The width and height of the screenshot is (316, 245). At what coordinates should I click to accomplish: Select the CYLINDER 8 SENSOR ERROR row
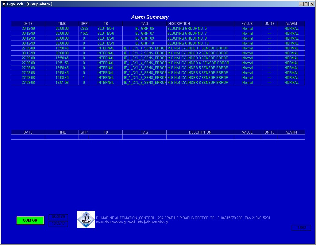click(x=198, y=83)
